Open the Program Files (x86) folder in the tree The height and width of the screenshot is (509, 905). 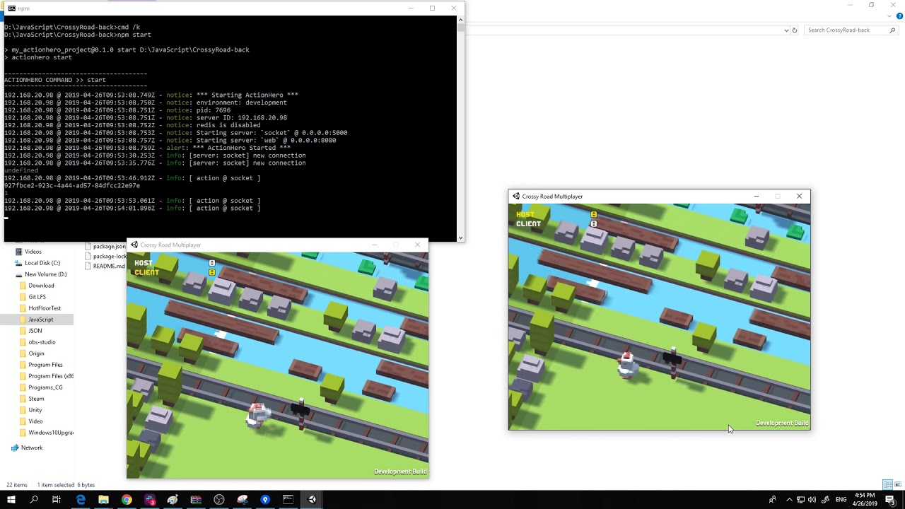click(50, 376)
